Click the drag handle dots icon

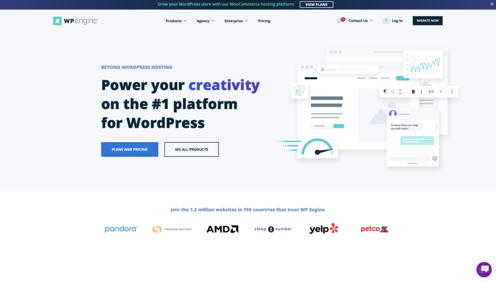point(392,91)
